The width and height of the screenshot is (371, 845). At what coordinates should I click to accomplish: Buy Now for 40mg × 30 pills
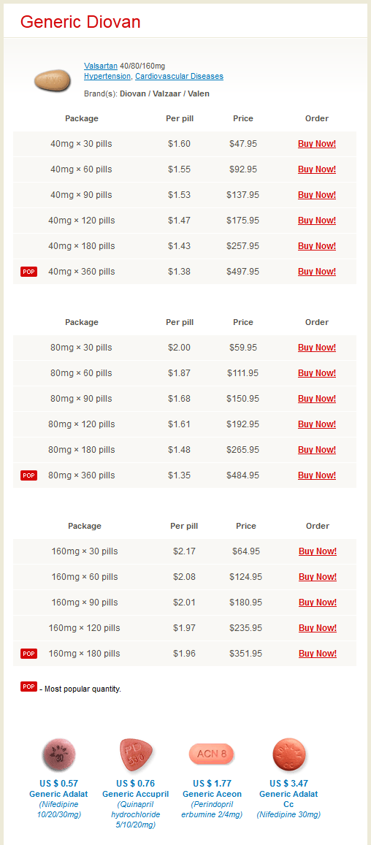tap(317, 144)
